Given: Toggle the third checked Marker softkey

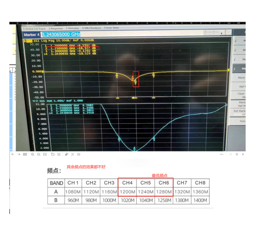Looking at the screenshot, I should (x=239, y=60).
